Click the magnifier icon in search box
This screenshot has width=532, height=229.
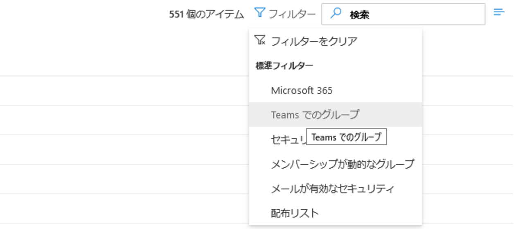[x=336, y=13]
